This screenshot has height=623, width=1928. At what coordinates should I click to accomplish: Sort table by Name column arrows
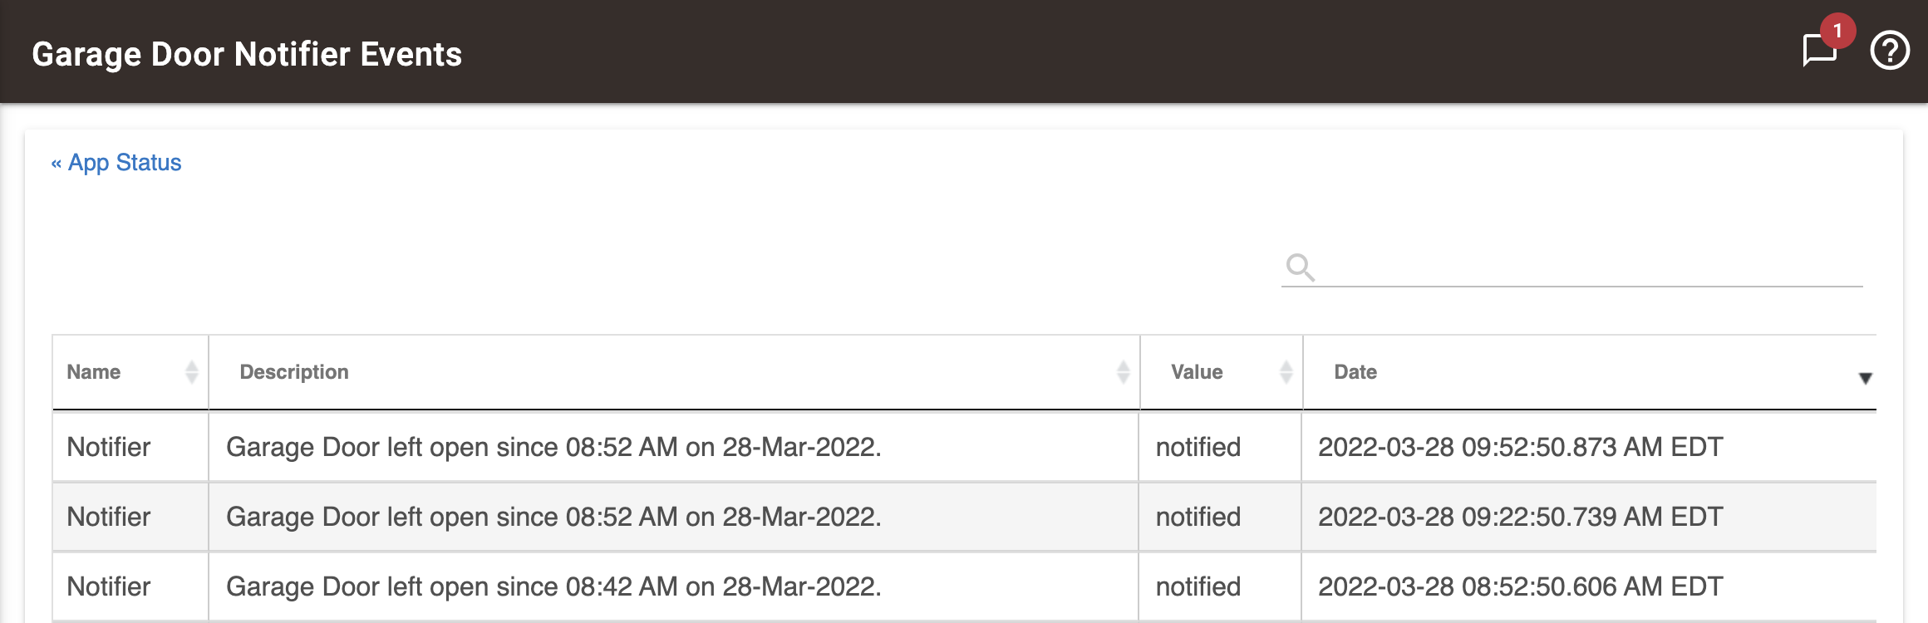point(192,372)
